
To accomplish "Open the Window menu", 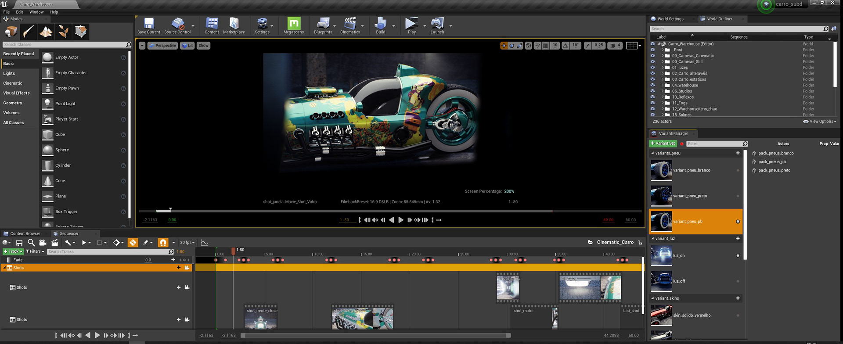I will (x=36, y=12).
